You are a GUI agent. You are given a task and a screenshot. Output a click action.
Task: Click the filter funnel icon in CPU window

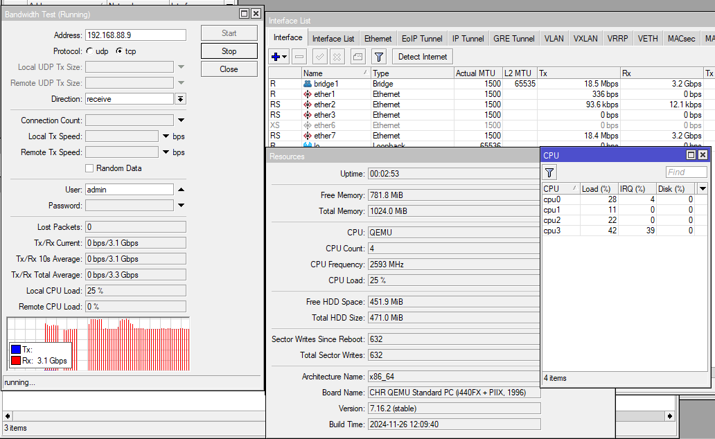549,172
